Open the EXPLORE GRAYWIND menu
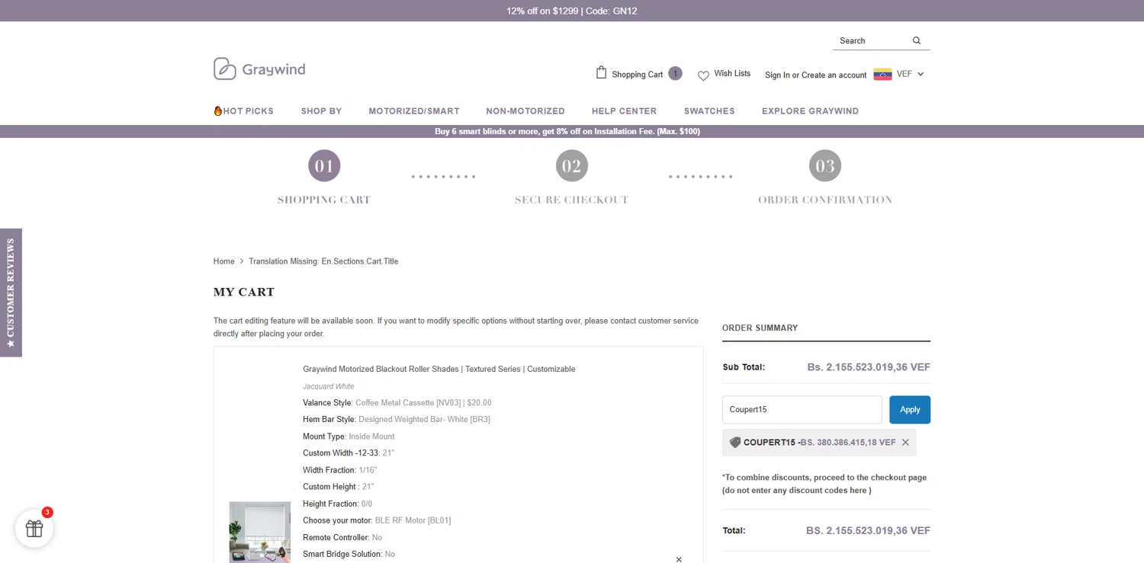The height and width of the screenshot is (563, 1144). pyautogui.click(x=810, y=111)
